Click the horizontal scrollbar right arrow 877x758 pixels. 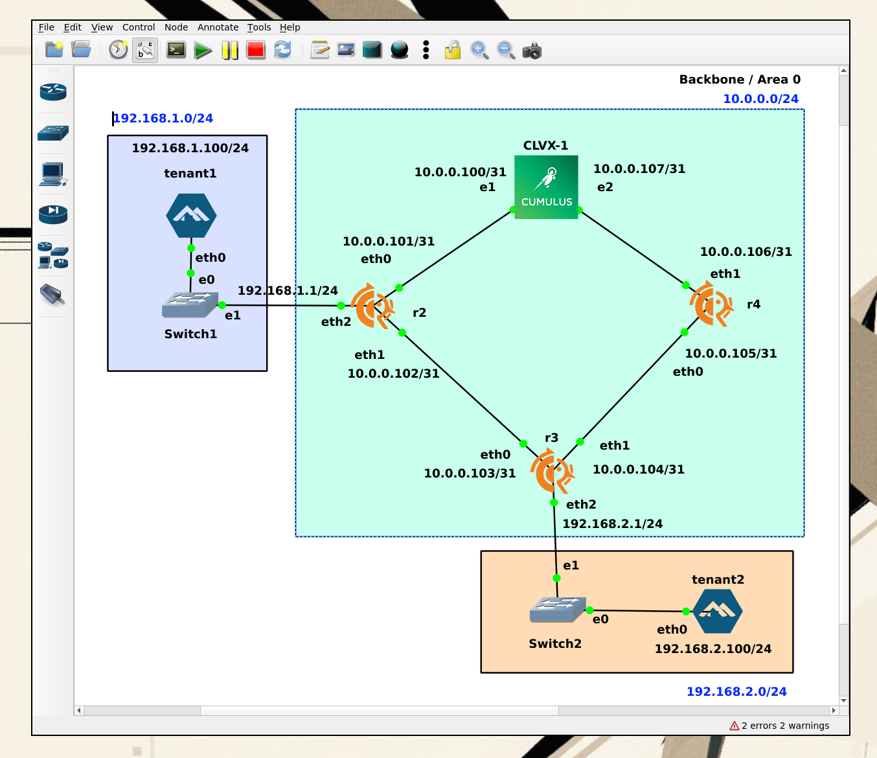pyautogui.click(x=834, y=711)
